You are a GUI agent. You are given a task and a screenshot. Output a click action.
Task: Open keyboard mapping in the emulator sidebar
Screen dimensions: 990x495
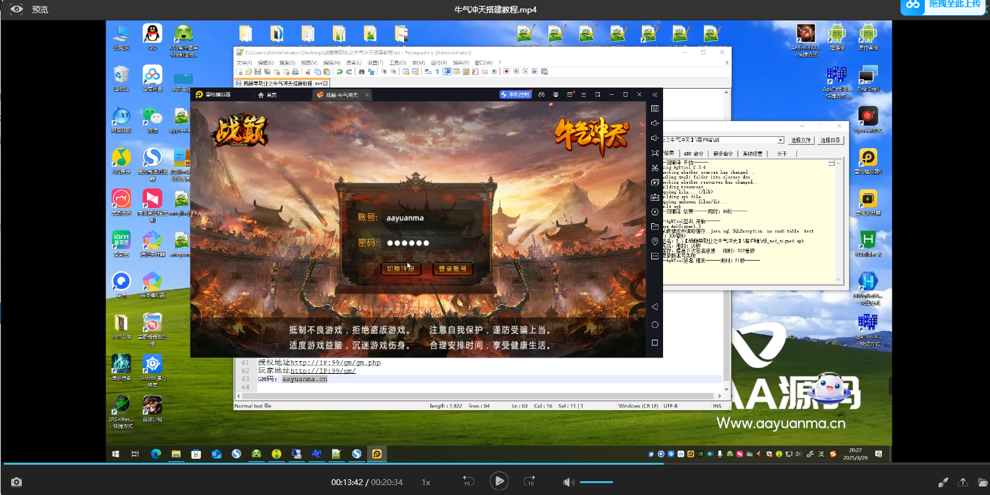click(x=655, y=109)
